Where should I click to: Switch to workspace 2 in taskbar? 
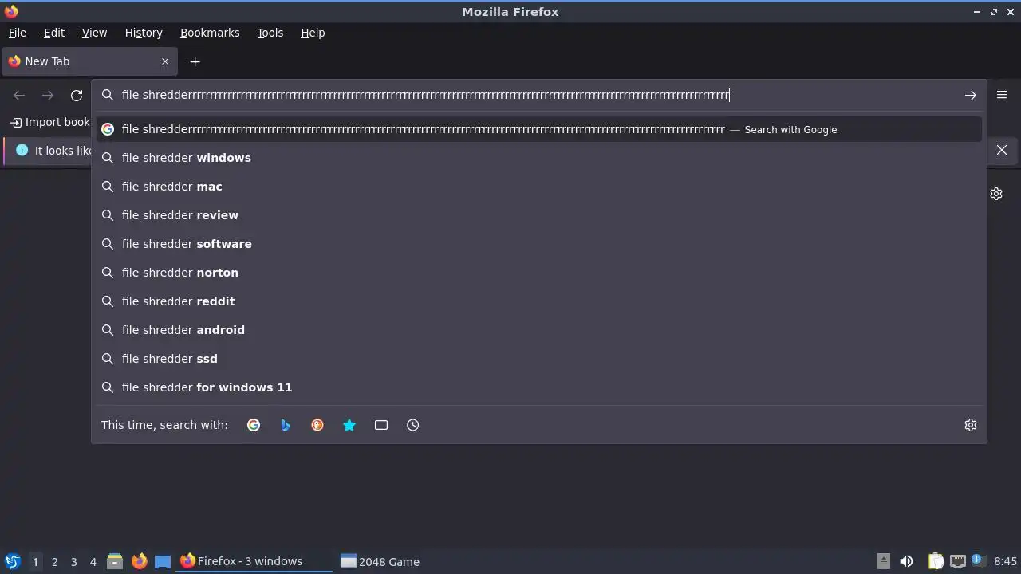54,562
